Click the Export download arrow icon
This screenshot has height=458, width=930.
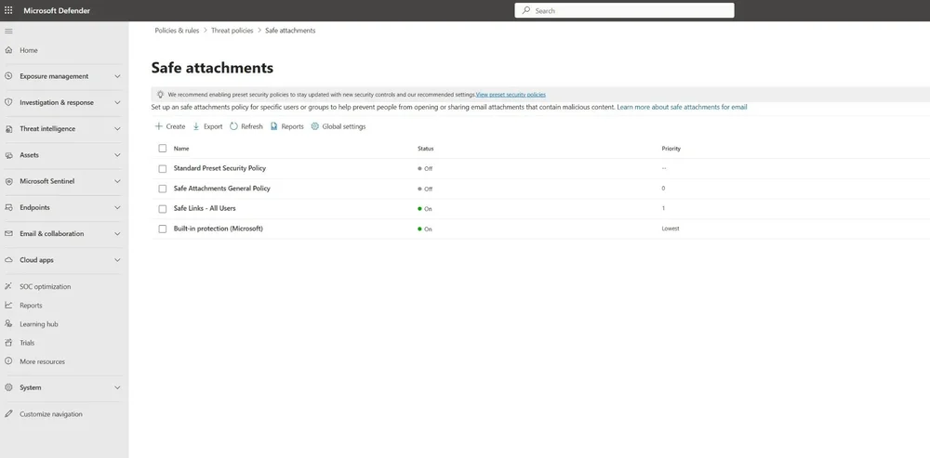[196, 126]
